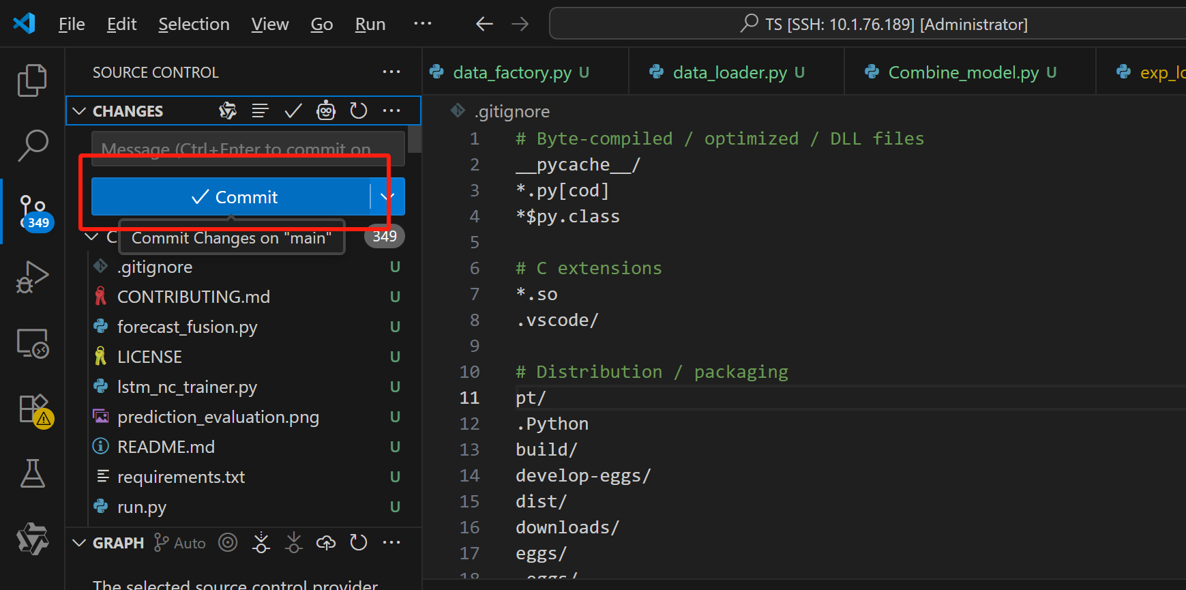Open Source Control panel more actions menu

coord(391,72)
